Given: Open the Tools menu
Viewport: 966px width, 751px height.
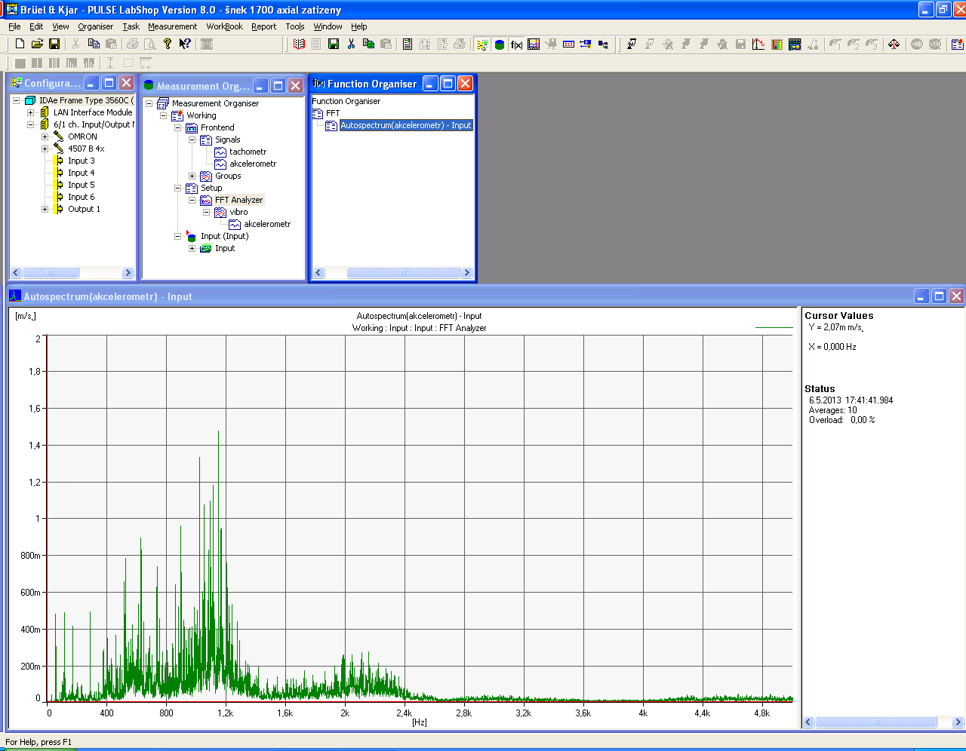Looking at the screenshot, I should click(295, 26).
